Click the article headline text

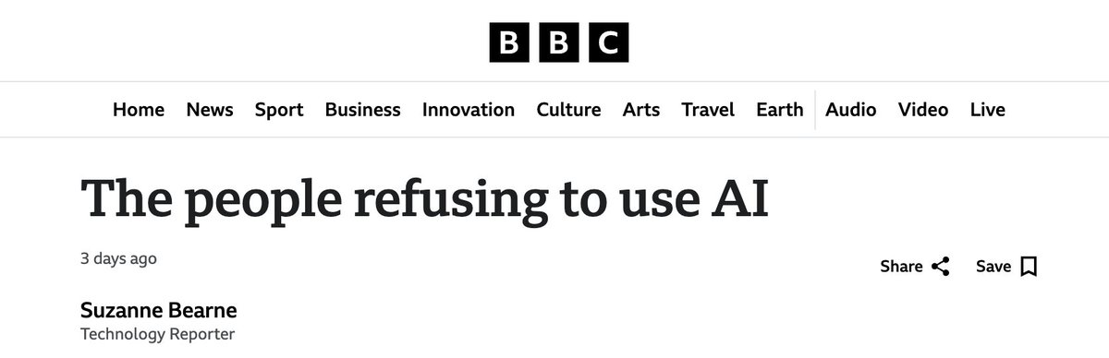tap(425, 197)
